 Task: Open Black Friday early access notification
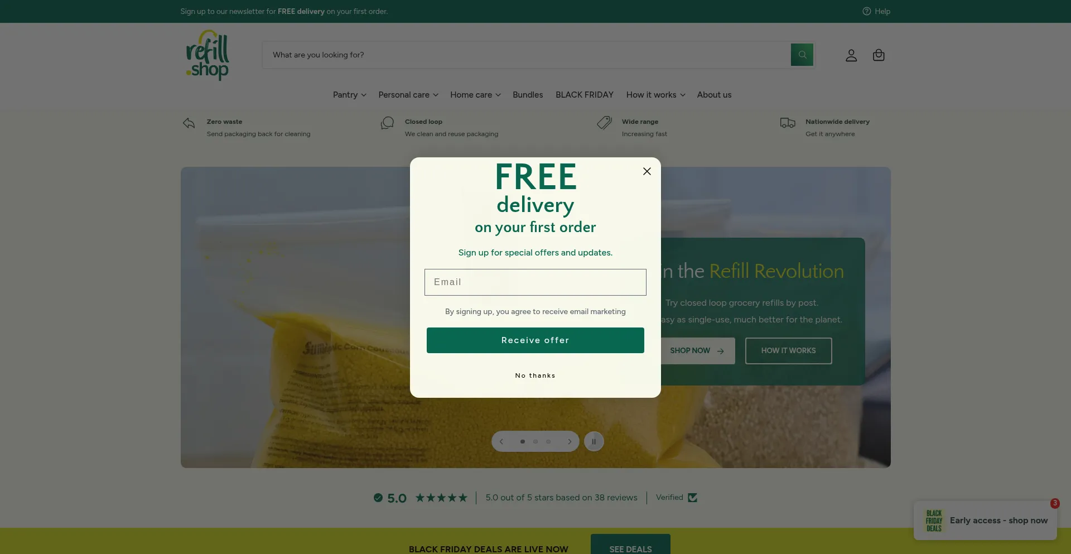click(985, 521)
